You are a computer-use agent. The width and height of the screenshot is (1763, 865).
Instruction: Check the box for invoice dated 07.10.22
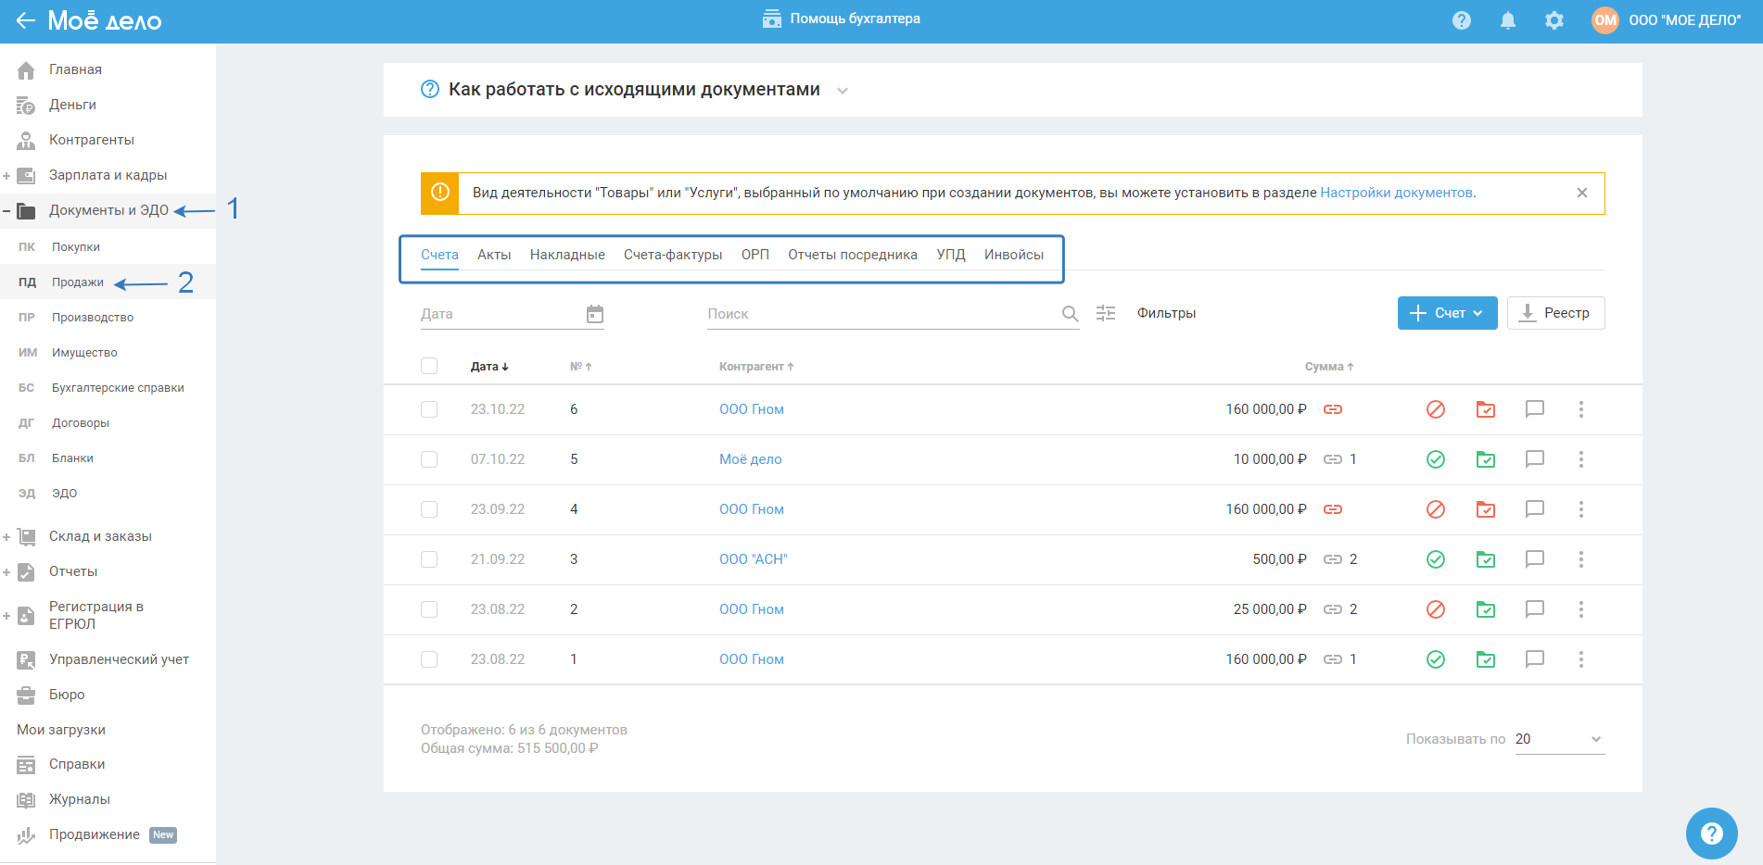point(429,459)
